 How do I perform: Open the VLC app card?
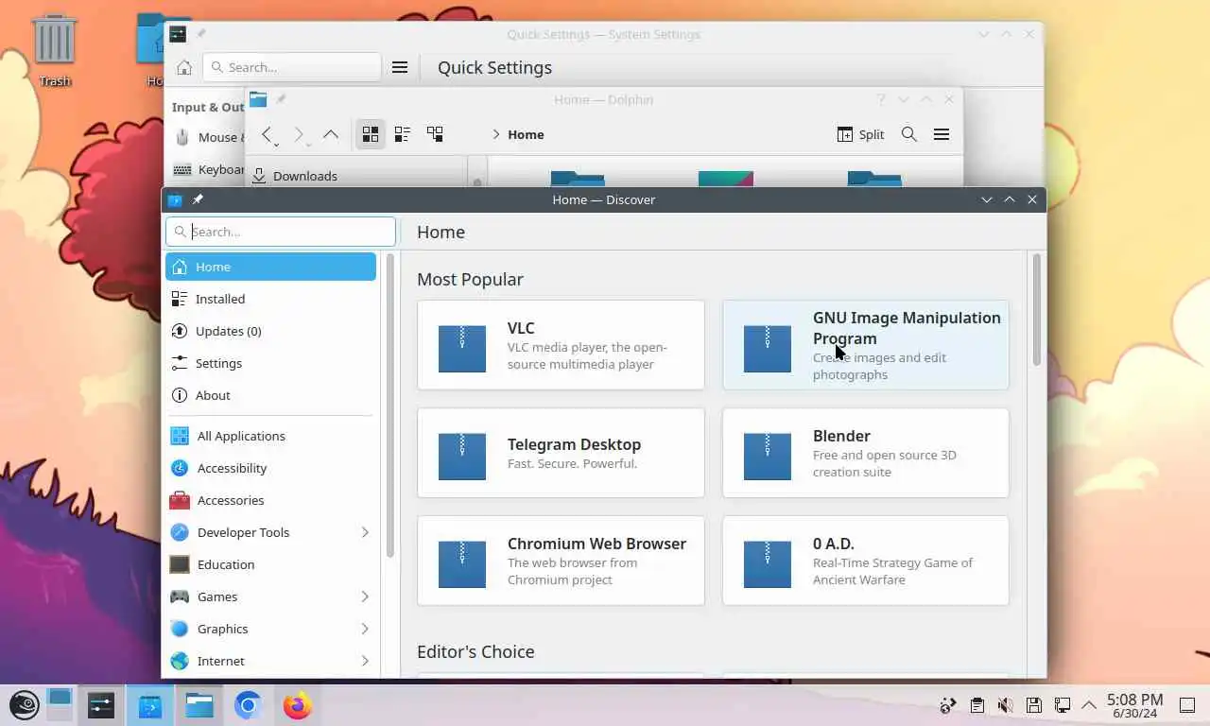pyautogui.click(x=561, y=345)
